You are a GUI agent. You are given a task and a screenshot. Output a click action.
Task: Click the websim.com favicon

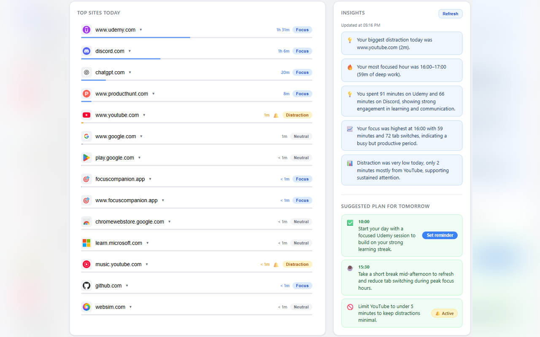click(86, 307)
